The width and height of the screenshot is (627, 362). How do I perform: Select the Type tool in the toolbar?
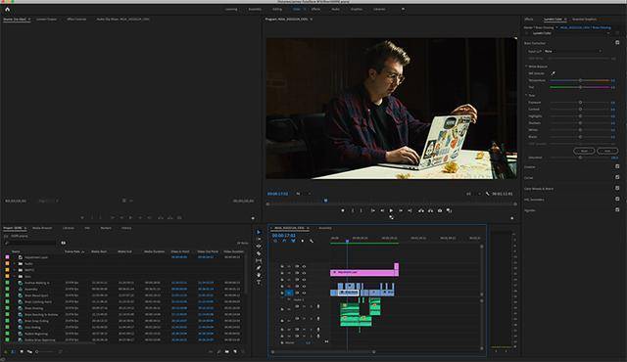[259, 282]
